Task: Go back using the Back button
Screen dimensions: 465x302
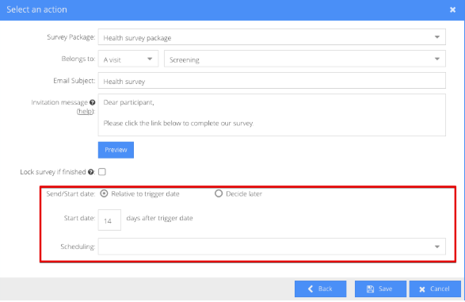Action: coord(320,289)
